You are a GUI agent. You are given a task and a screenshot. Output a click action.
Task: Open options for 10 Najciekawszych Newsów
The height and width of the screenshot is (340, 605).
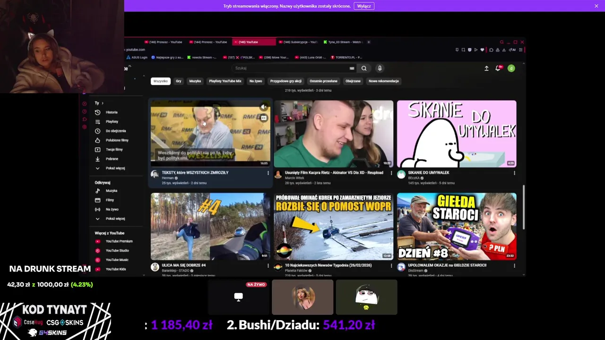tap(391, 266)
